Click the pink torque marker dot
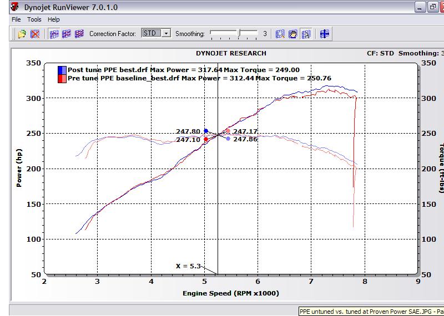 [x=228, y=131]
